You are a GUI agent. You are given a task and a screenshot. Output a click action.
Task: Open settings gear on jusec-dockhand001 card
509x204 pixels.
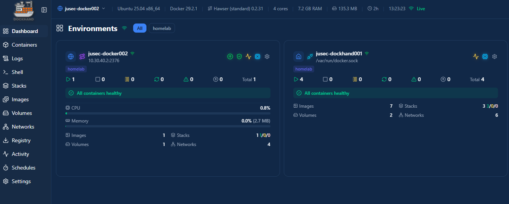pos(495,56)
